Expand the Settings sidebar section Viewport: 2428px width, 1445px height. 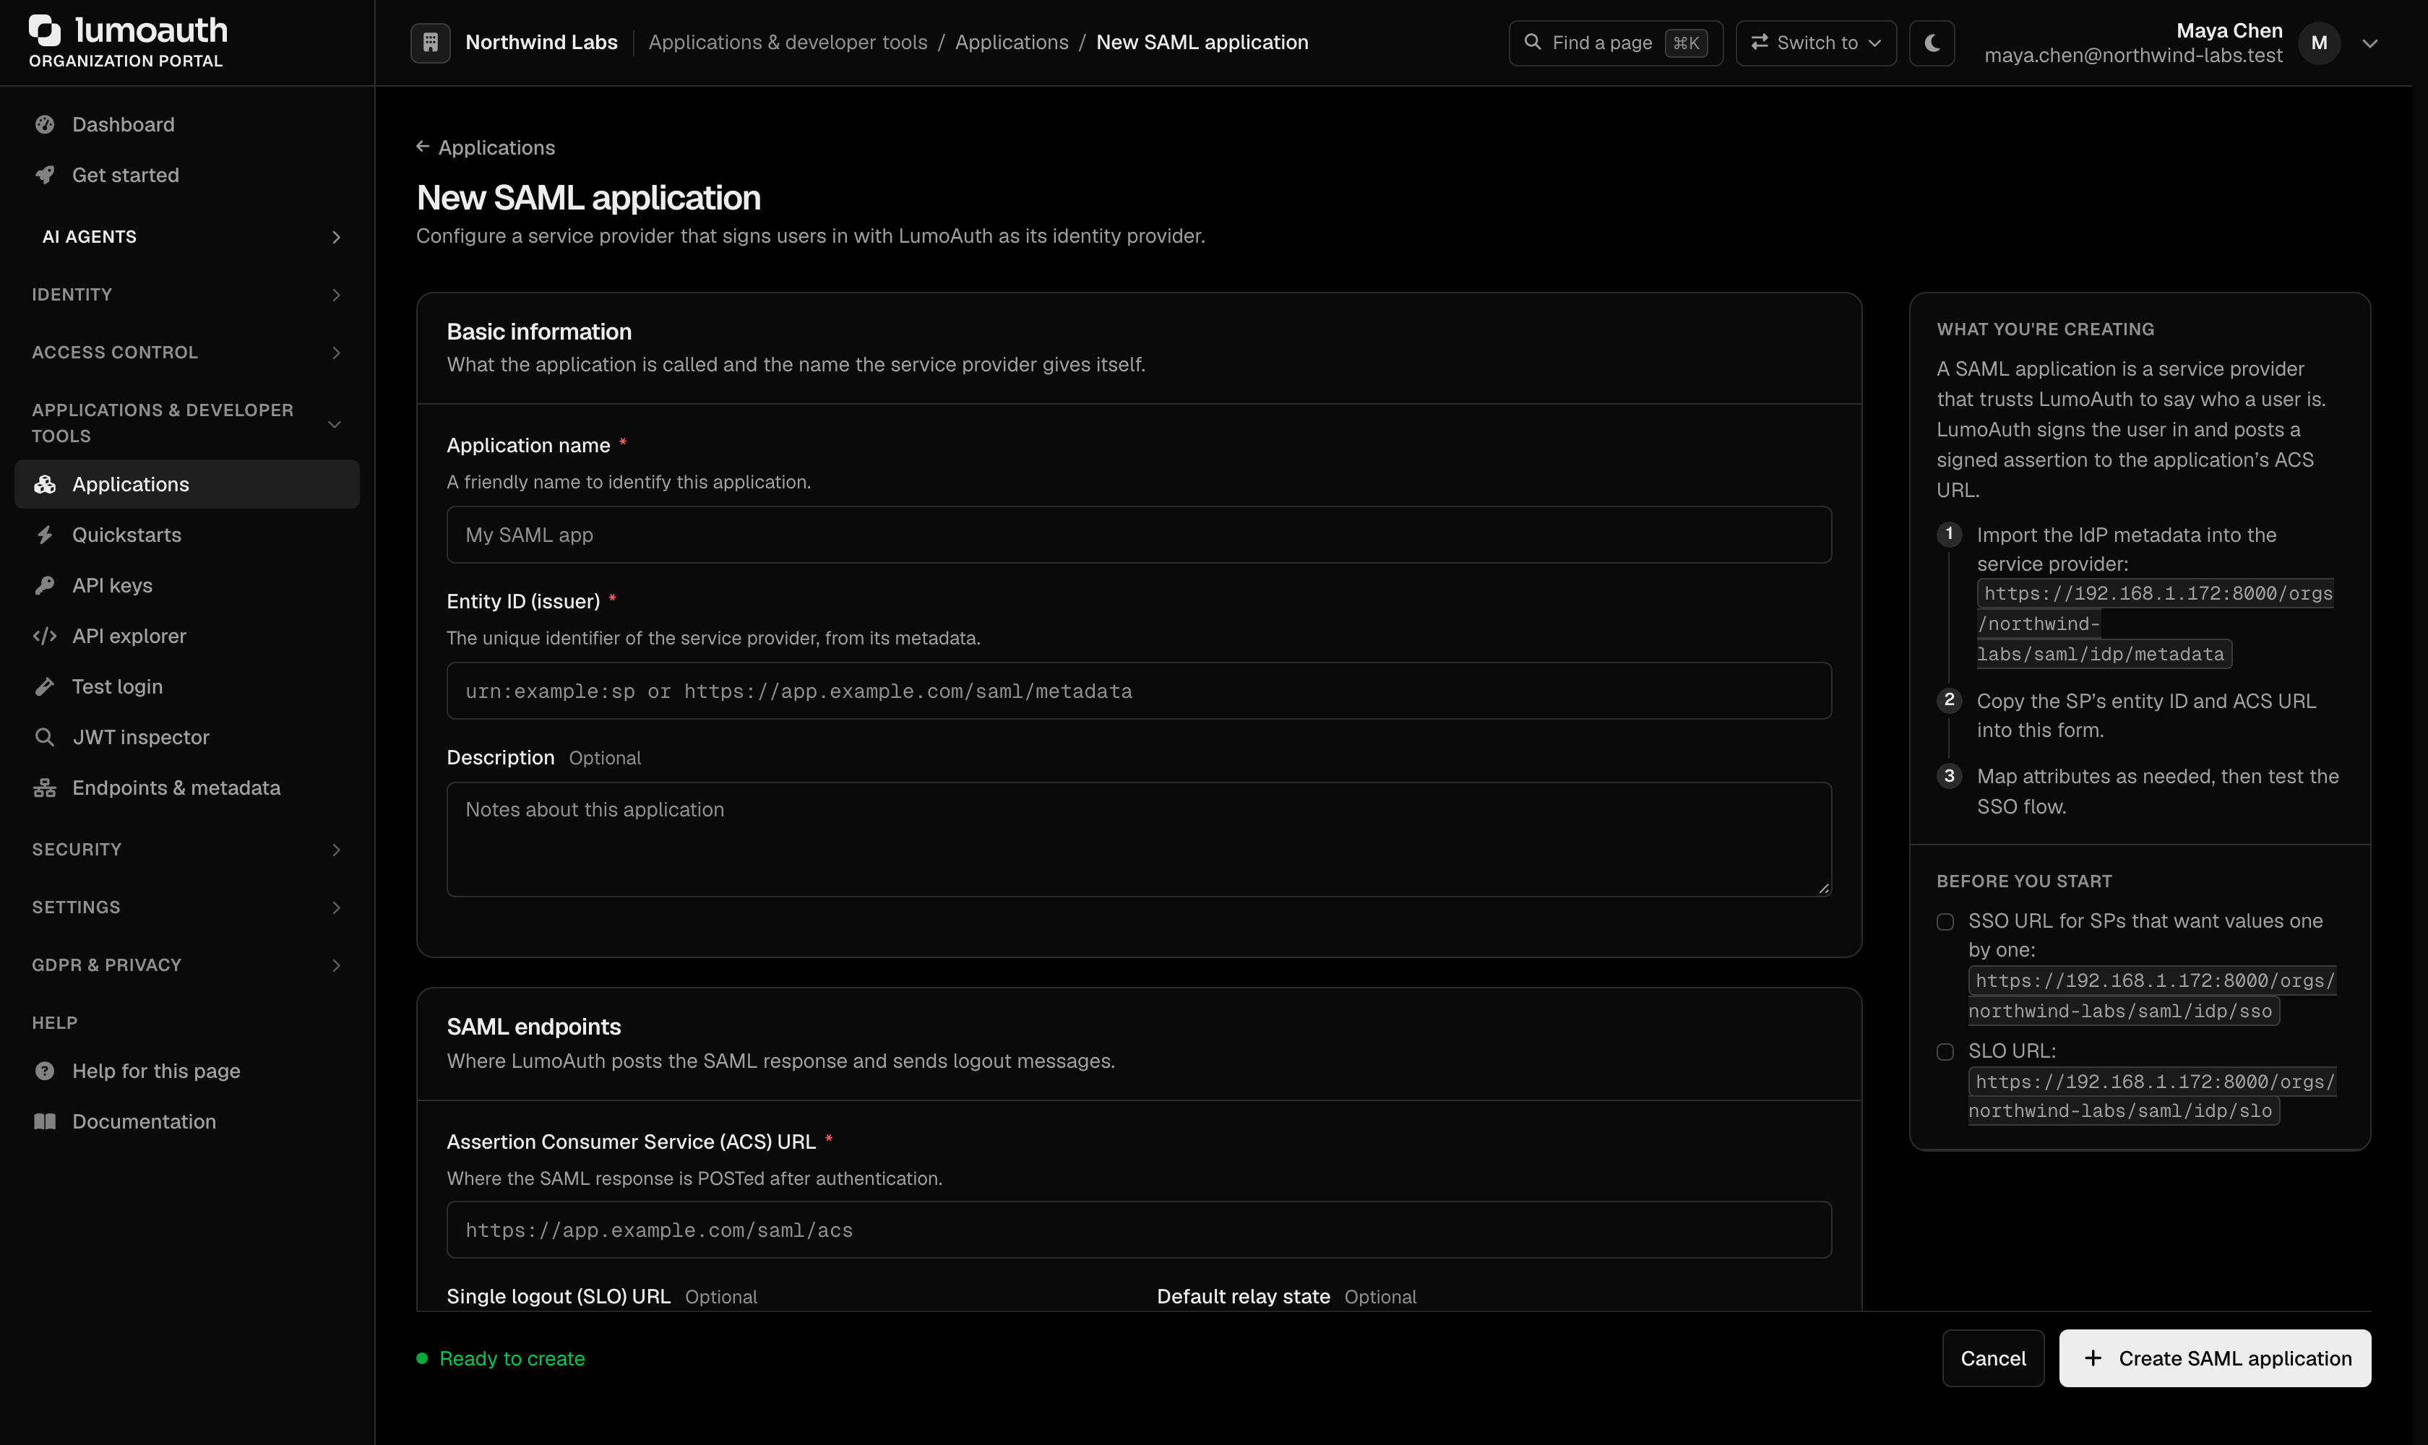tap(187, 907)
